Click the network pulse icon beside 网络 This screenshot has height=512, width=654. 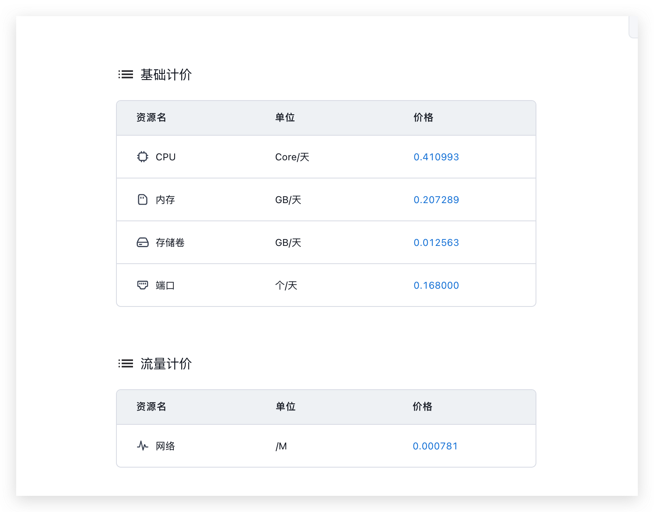coord(142,446)
